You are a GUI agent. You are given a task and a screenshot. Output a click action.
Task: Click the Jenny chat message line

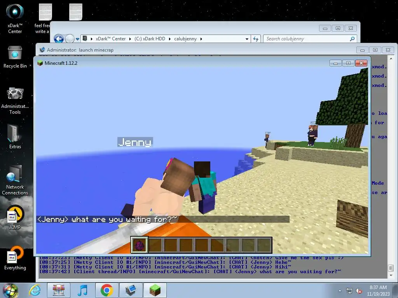click(x=163, y=219)
